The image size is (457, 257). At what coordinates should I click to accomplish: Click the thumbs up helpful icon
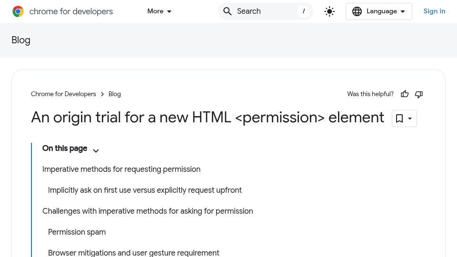(x=405, y=94)
